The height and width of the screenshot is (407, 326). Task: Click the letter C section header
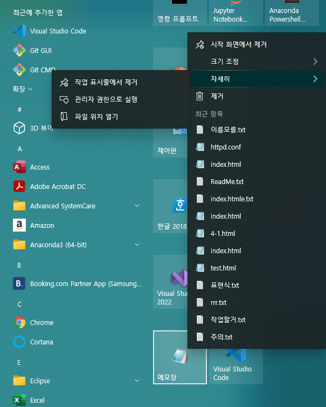[19, 304]
